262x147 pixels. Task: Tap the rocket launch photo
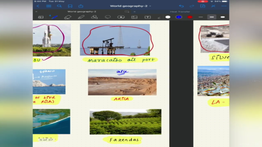(52, 40)
